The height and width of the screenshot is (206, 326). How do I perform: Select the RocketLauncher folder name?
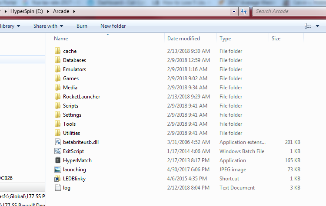pos(82,97)
